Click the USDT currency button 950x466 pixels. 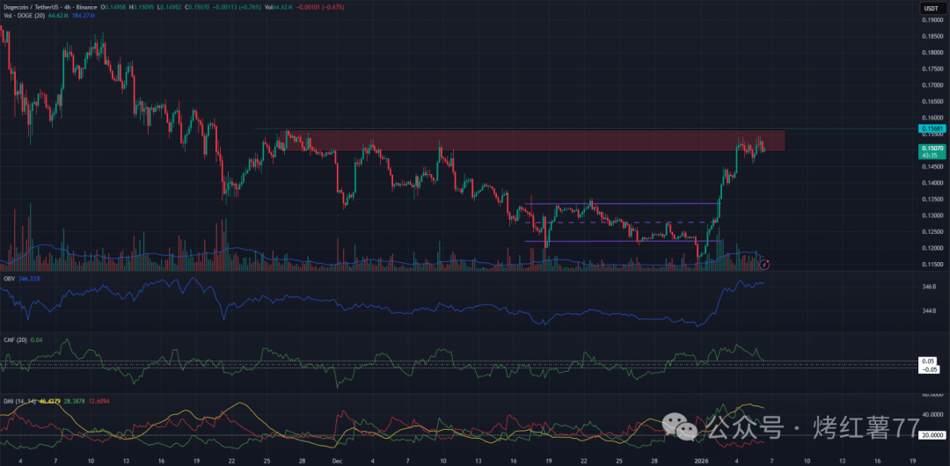(x=932, y=9)
